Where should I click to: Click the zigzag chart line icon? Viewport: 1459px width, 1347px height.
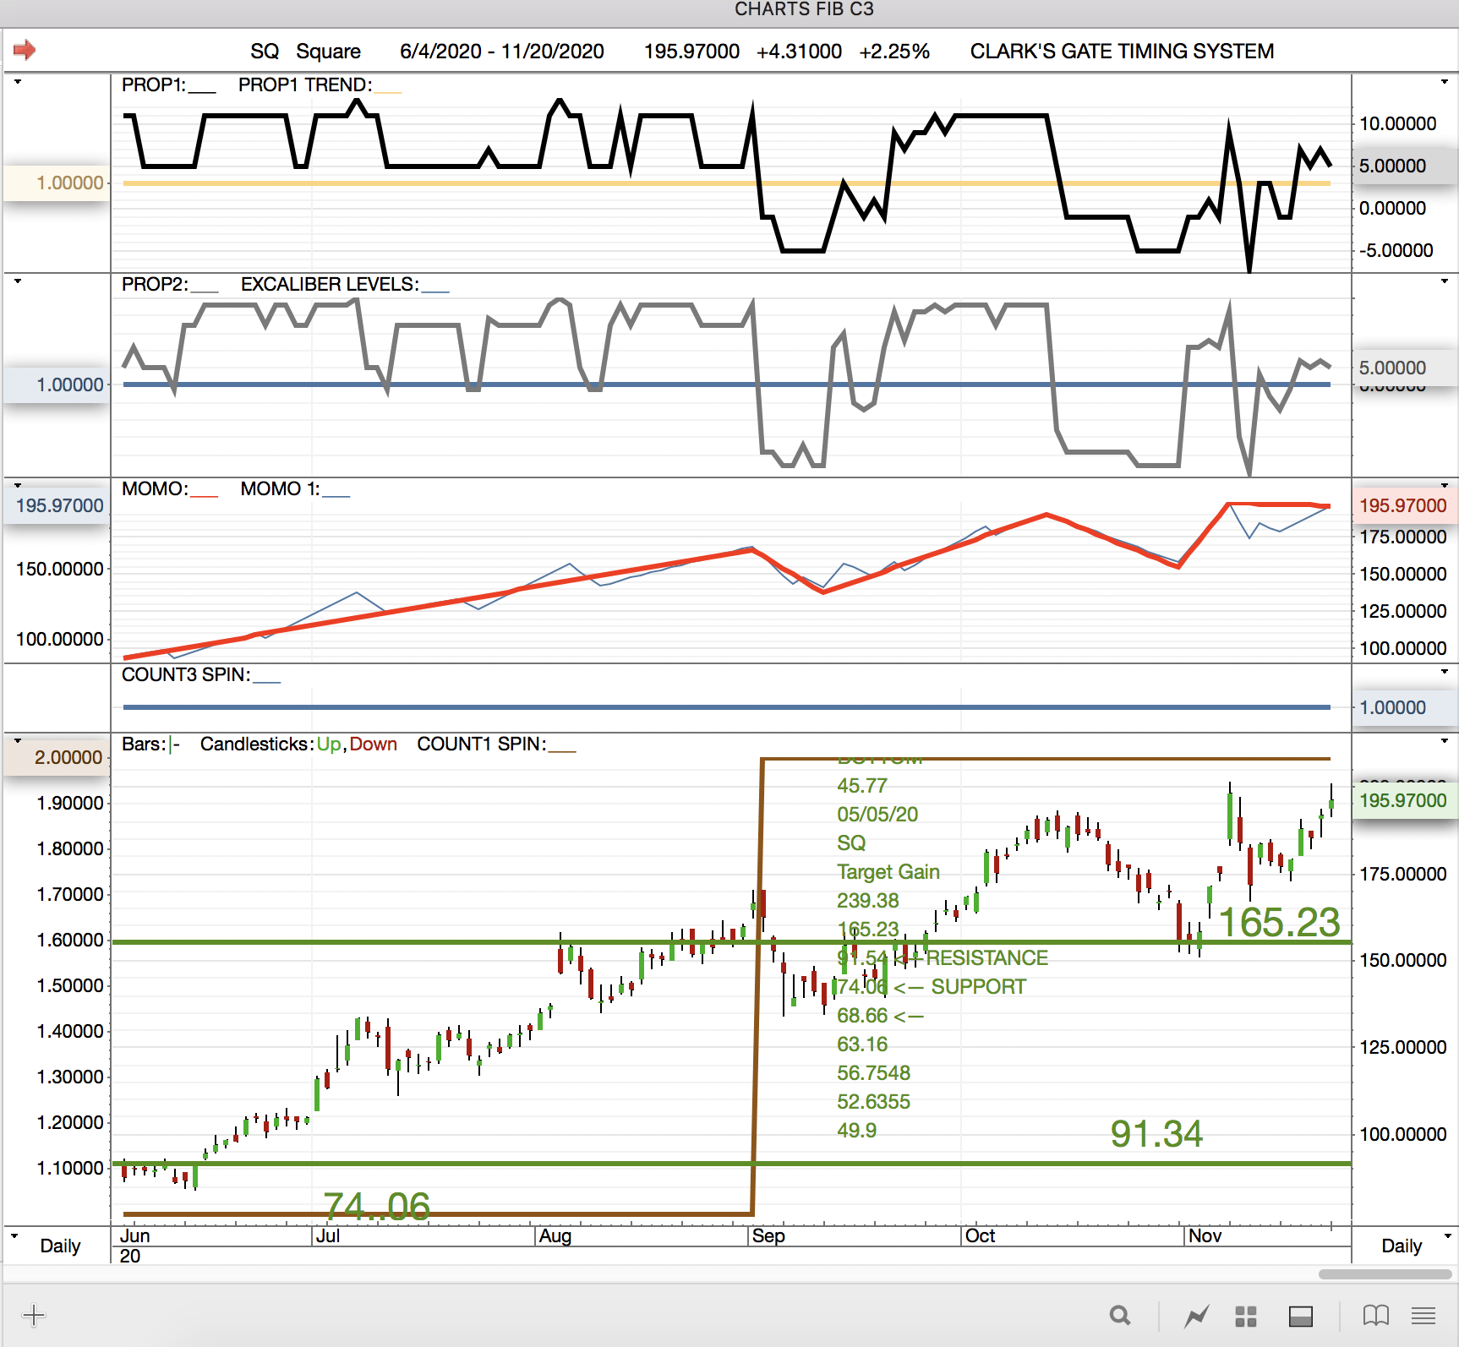[x=1196, y=1316]
